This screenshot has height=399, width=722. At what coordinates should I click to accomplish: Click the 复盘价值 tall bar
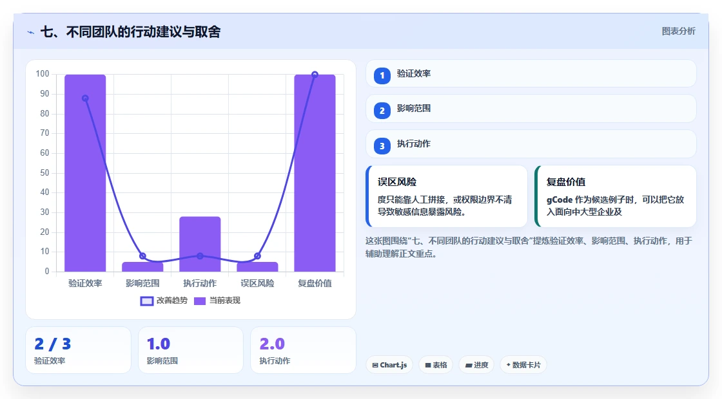pos(315,173)
